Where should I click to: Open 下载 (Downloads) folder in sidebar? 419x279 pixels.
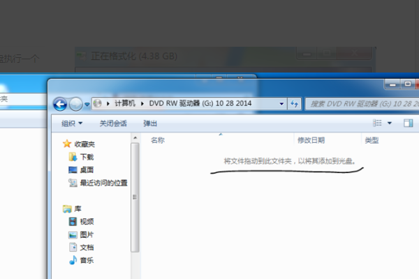[x=87, y=157]
